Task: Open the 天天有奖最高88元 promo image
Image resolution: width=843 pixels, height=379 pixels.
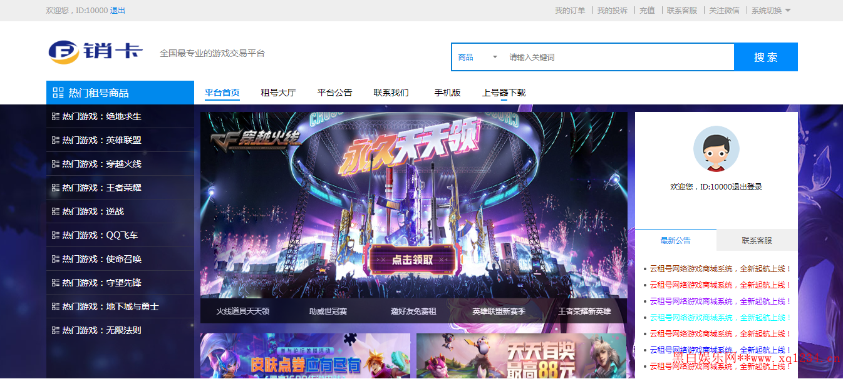Action: click(521, 356)
